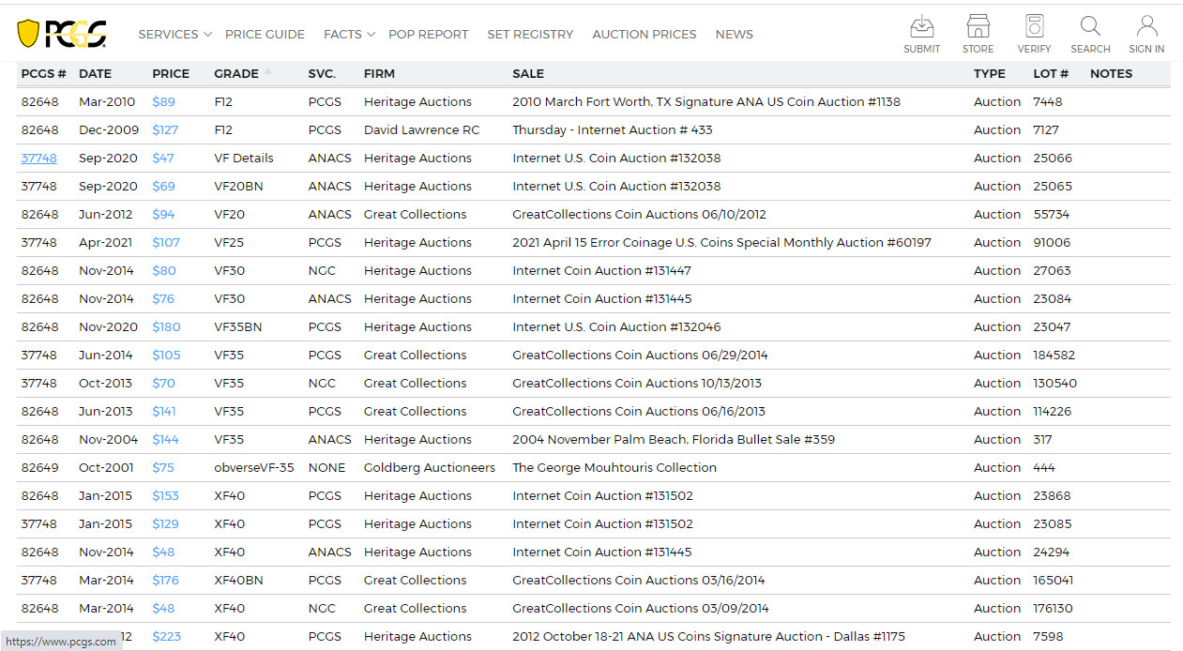
Task: Open the $107 price link
Action: tap(166, 242)
